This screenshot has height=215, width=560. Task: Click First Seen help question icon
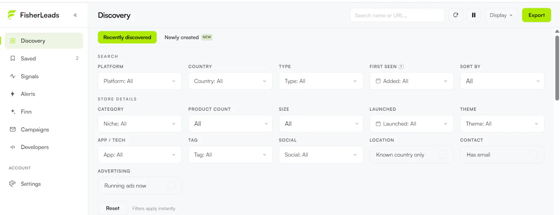401,67
